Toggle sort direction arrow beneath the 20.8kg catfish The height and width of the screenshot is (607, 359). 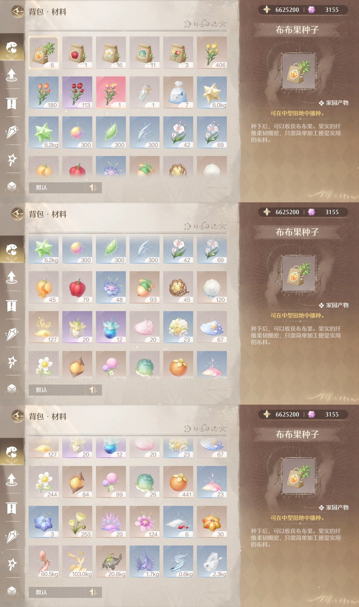click(x=93, y=592)
